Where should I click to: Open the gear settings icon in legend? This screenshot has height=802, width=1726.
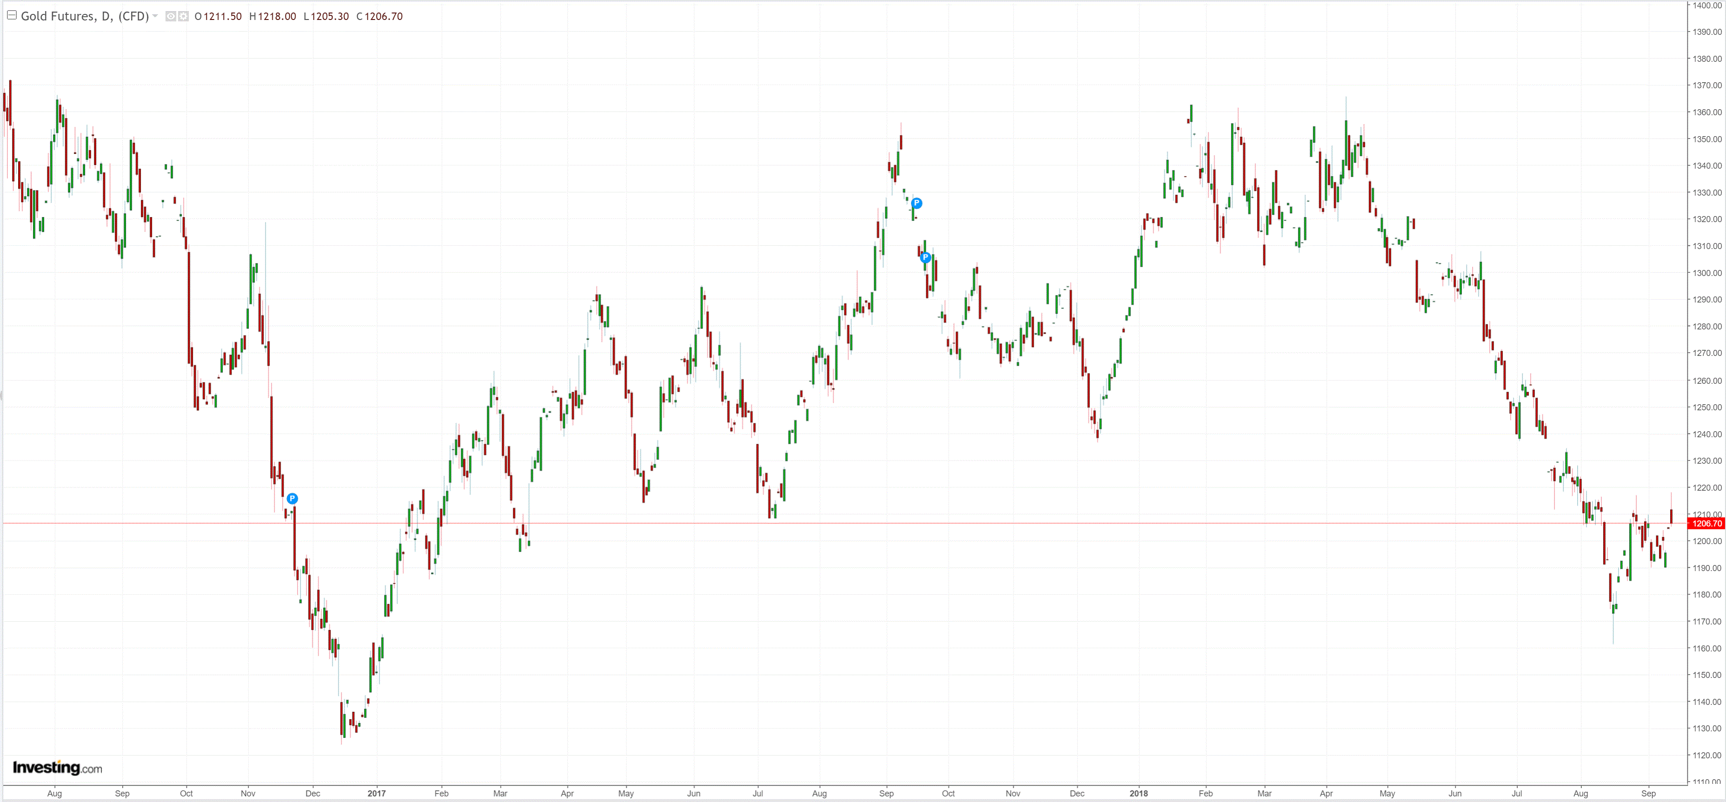(183, 16)
